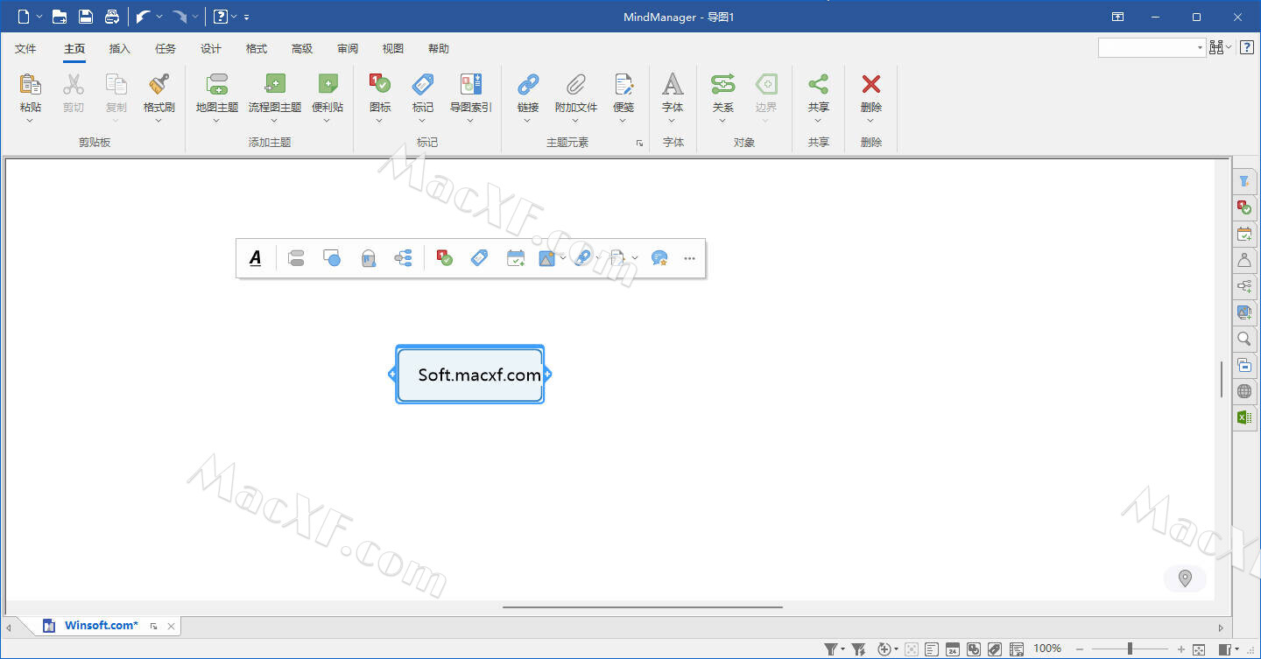
Task: Close the Winsoft.com* document tab
Action: pyautogui.click(x=172, y=626)
